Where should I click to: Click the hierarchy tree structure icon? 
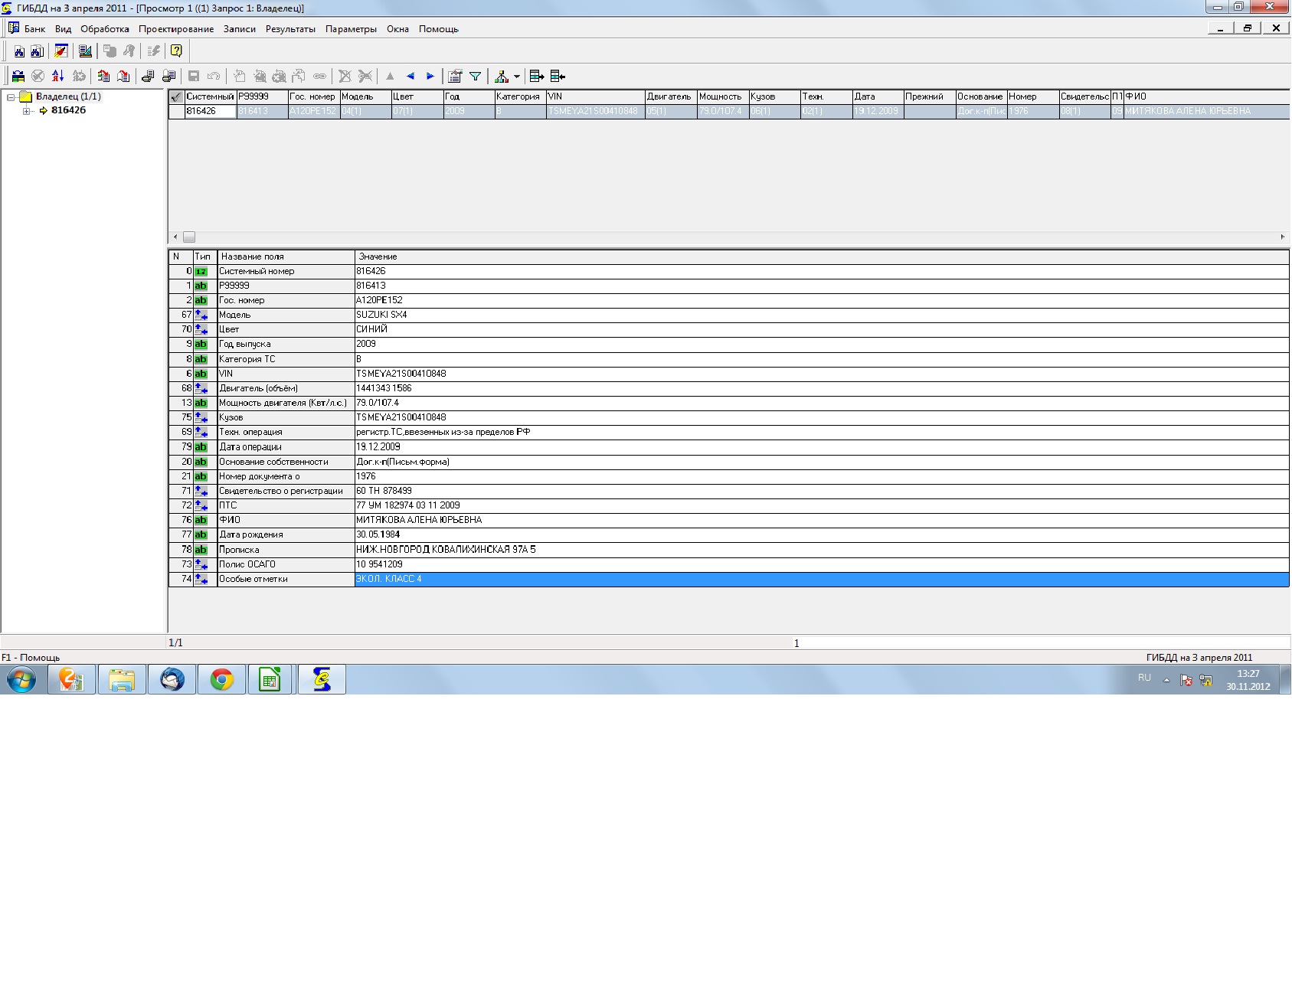[x=502, y=77]
